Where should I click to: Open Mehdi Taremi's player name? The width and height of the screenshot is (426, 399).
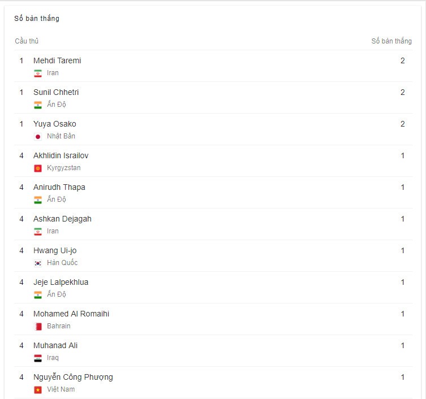tap(57, 60)
